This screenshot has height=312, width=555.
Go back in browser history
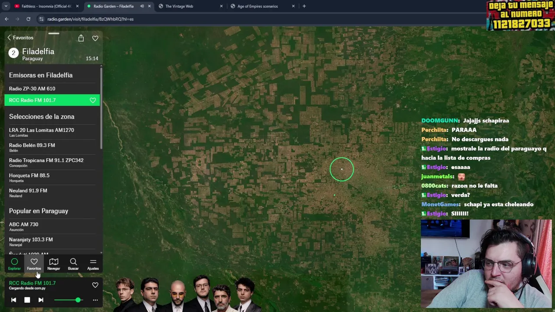click(7, 19)
